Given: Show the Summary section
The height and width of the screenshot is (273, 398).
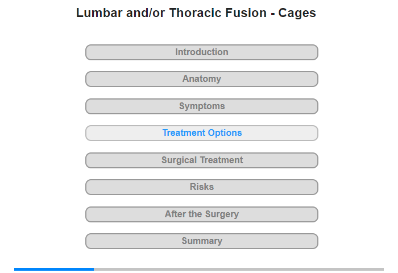Looking at the screenshot, I should coord(201,241).
